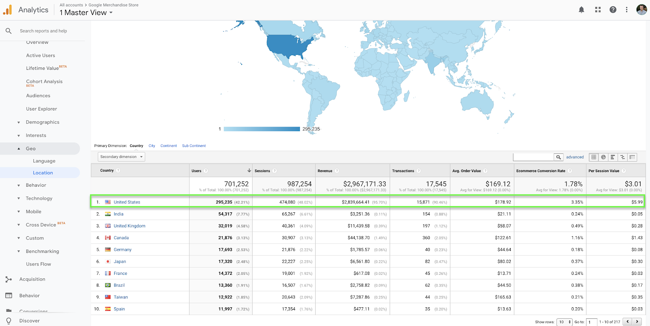The height and width of the screenshot is (326, 650).
Task: Switch to the Comparison view icon
Action: pos(622,157)
